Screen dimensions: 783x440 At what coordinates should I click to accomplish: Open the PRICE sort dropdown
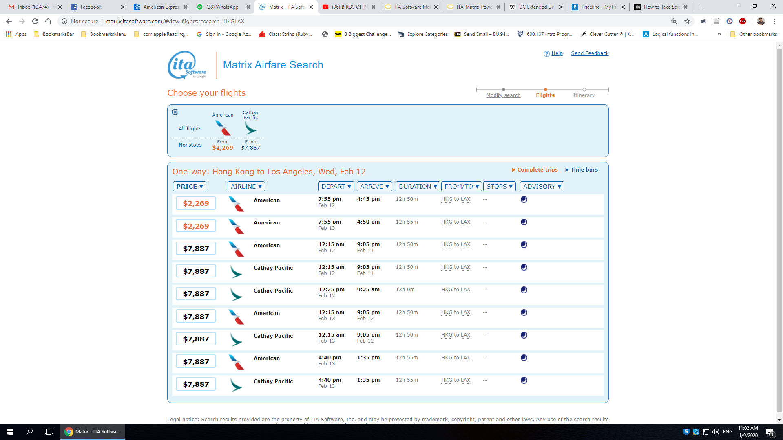point(189,186)
